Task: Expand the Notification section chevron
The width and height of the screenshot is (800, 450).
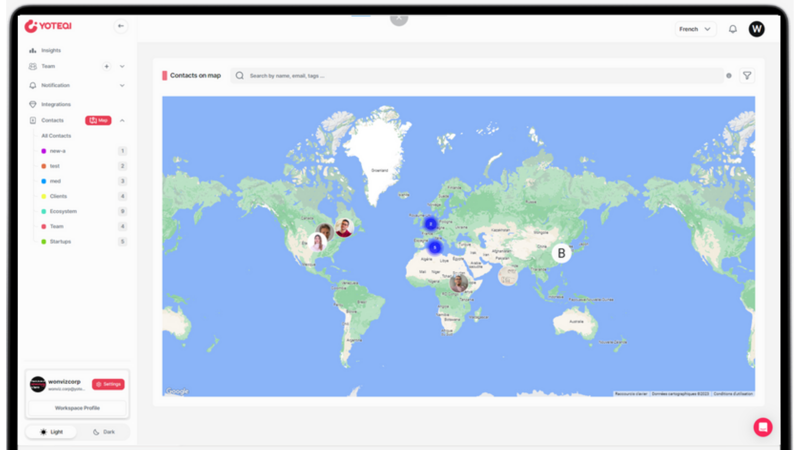Action: coord(122,85)
